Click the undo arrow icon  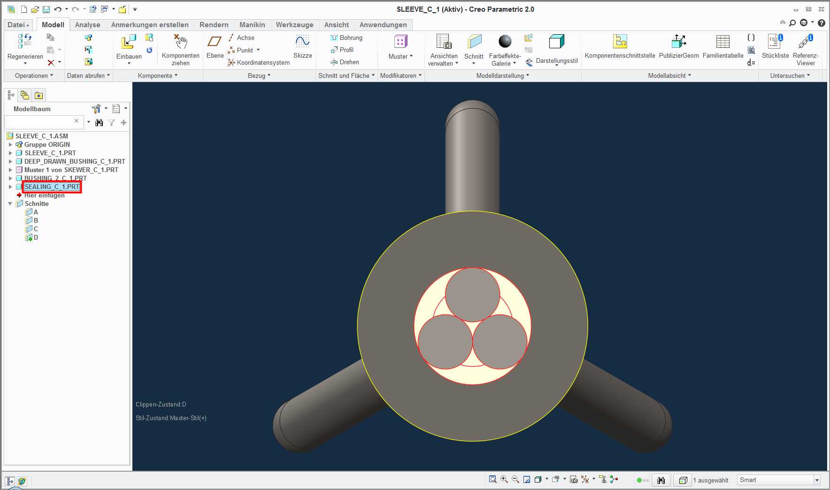coord(58,9)
